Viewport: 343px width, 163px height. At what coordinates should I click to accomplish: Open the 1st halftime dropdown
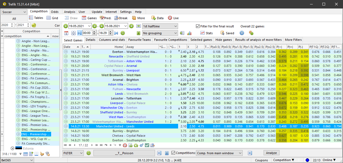point(160,26)
